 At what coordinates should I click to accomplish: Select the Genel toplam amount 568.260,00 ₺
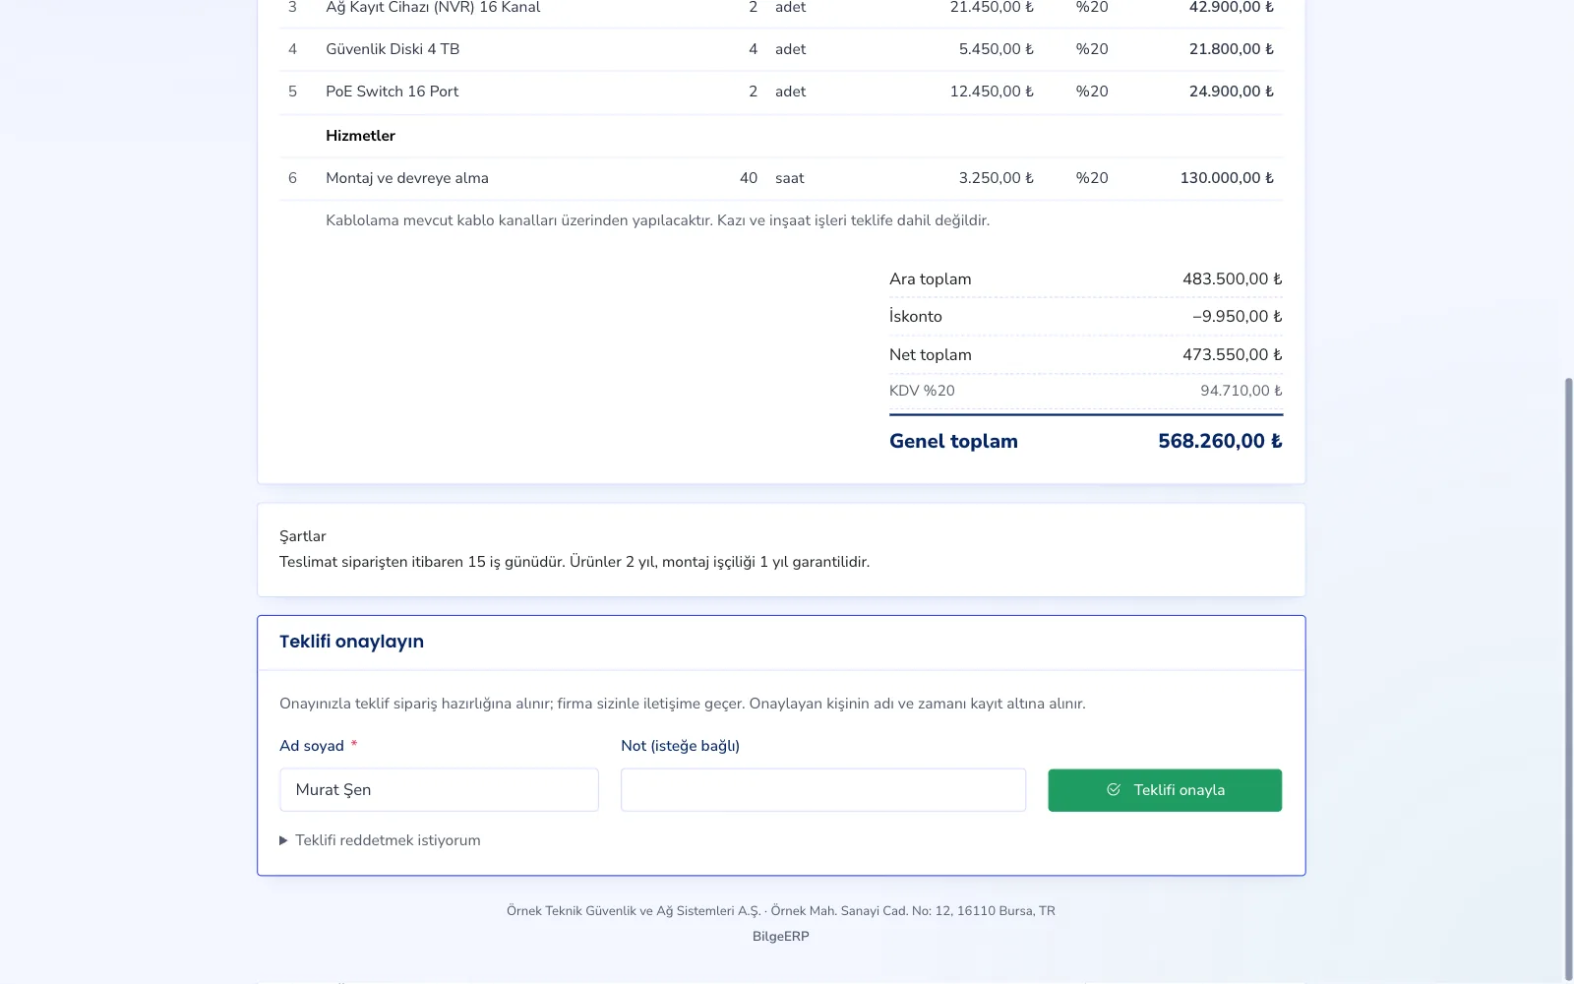click(x=1220, y=441)
